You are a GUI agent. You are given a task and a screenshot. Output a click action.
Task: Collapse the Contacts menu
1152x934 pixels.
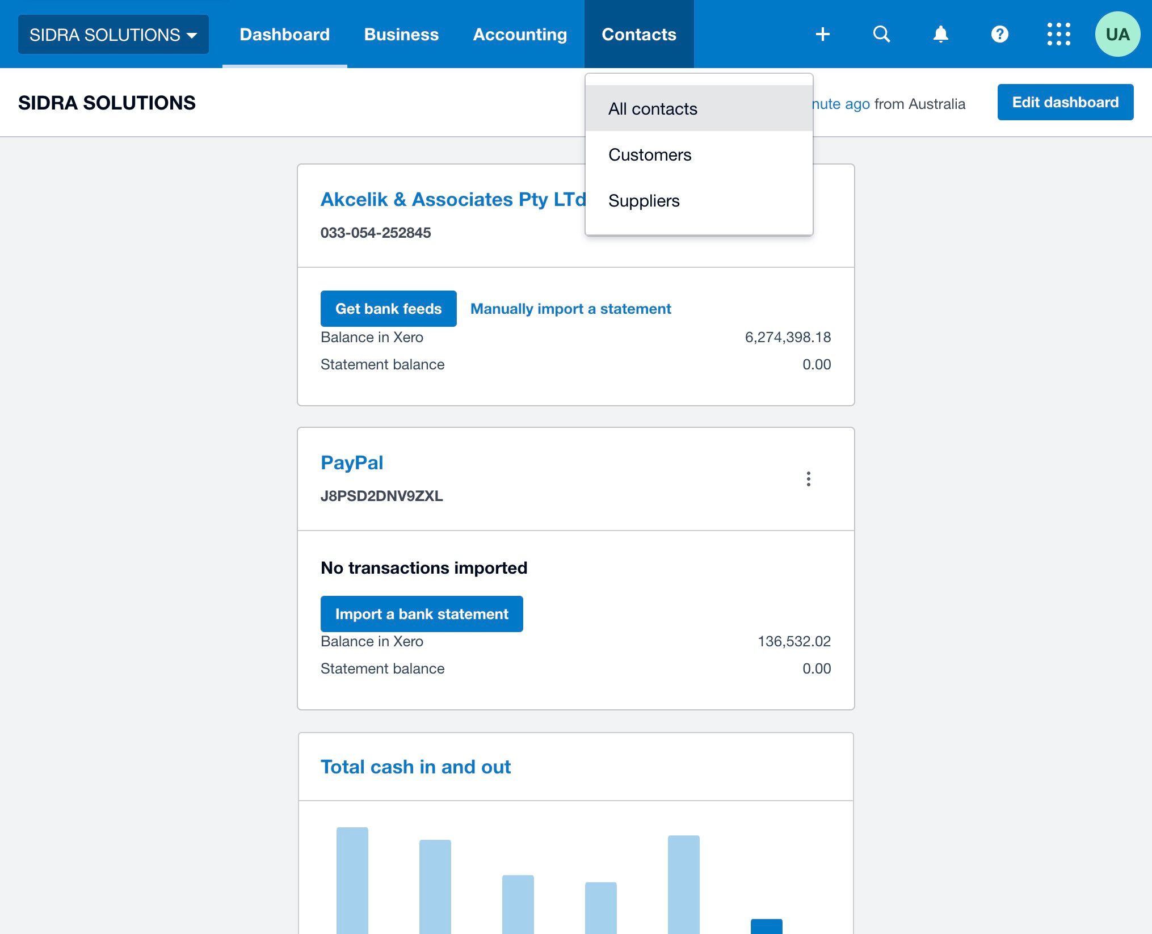[x=638, y=34]
